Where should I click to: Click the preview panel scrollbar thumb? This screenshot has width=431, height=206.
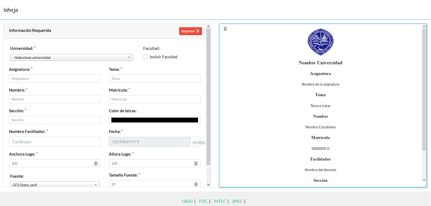pyautogui.click(x=424, y=89)
